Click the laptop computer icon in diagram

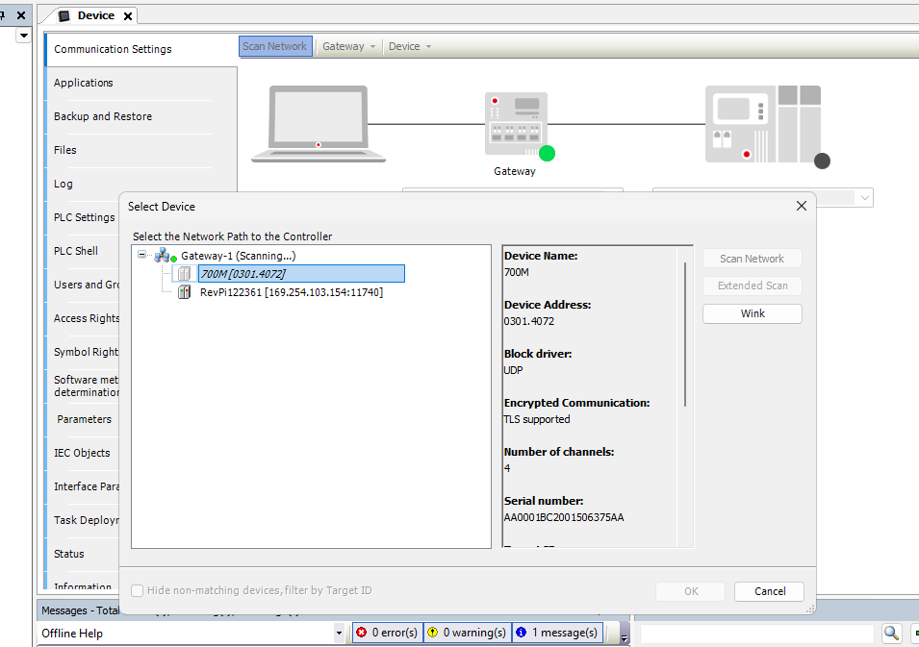pyautogui.click(x=318, y=124)
